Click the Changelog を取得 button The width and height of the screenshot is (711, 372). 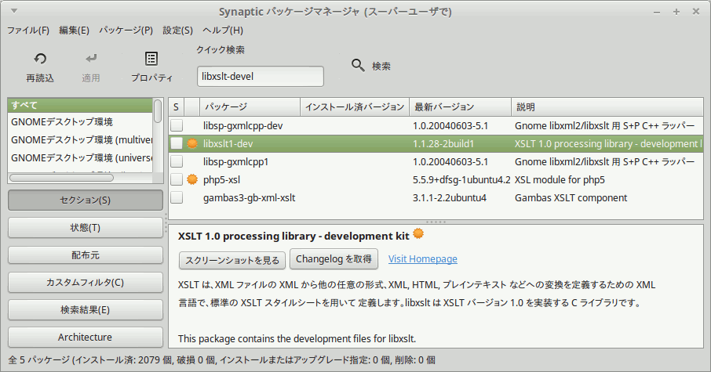click(x=334, y=259)
